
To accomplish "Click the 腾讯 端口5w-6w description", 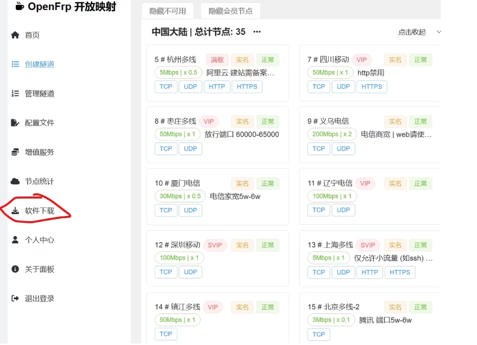I will point(385,320).
